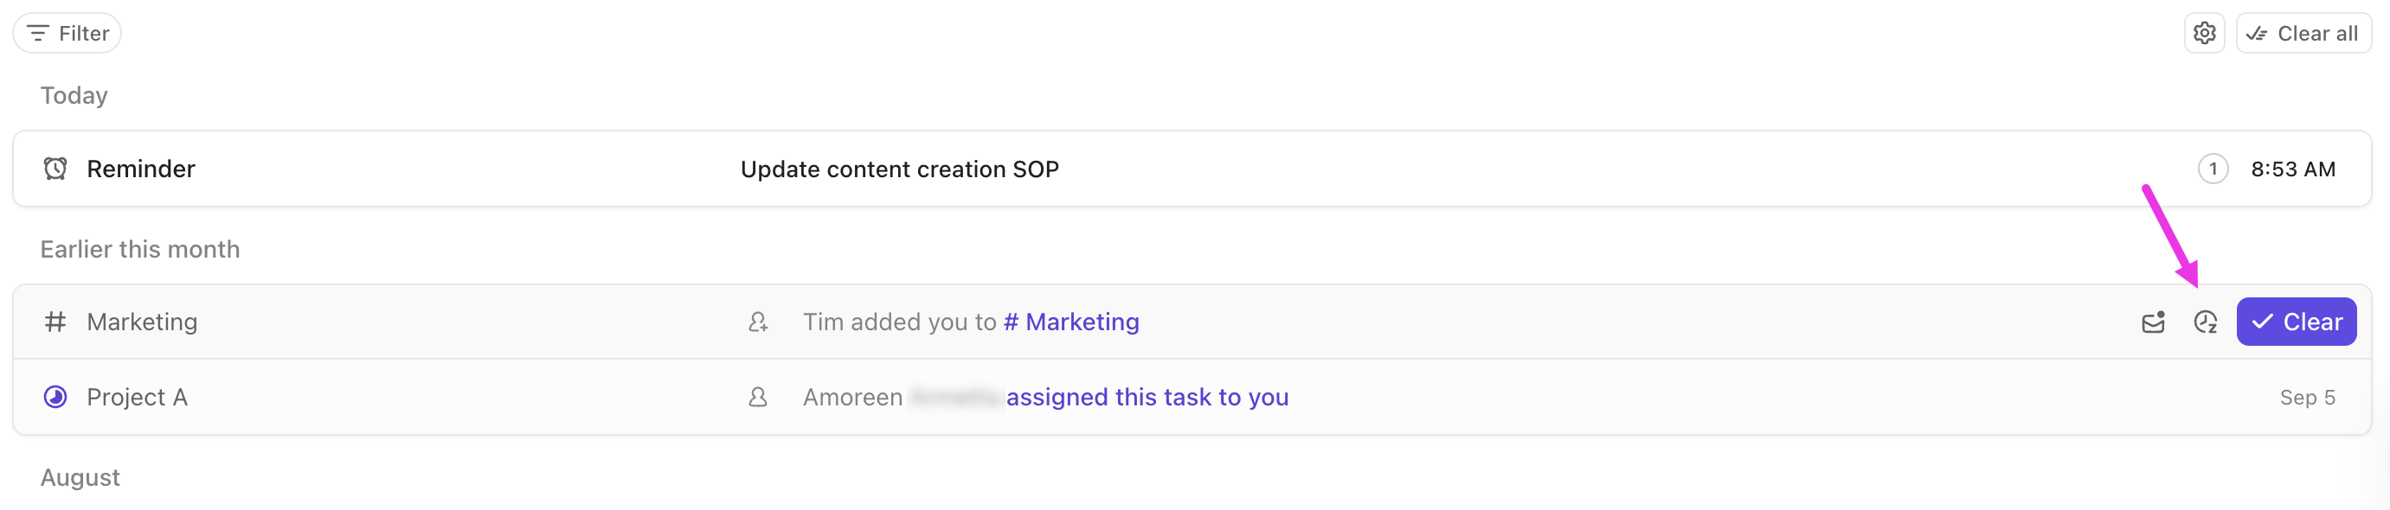Follow the # Marketing link
This screenshot has width=2390, height=510.
pyautogui.click(x=1070, y=322)
